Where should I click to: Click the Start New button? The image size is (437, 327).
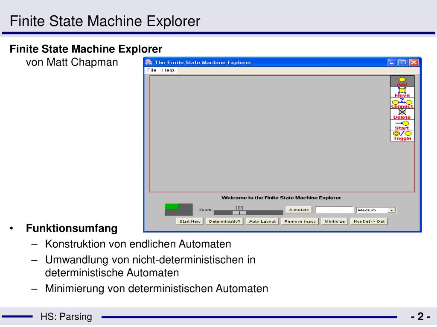tap(190, 221)
